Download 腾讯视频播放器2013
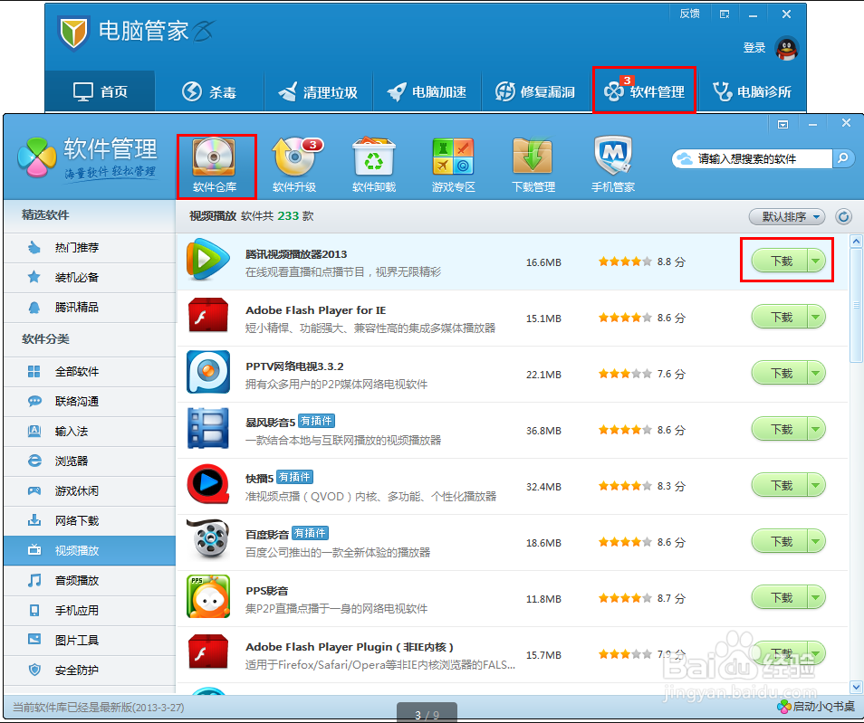864x723 pixels. 781,261
